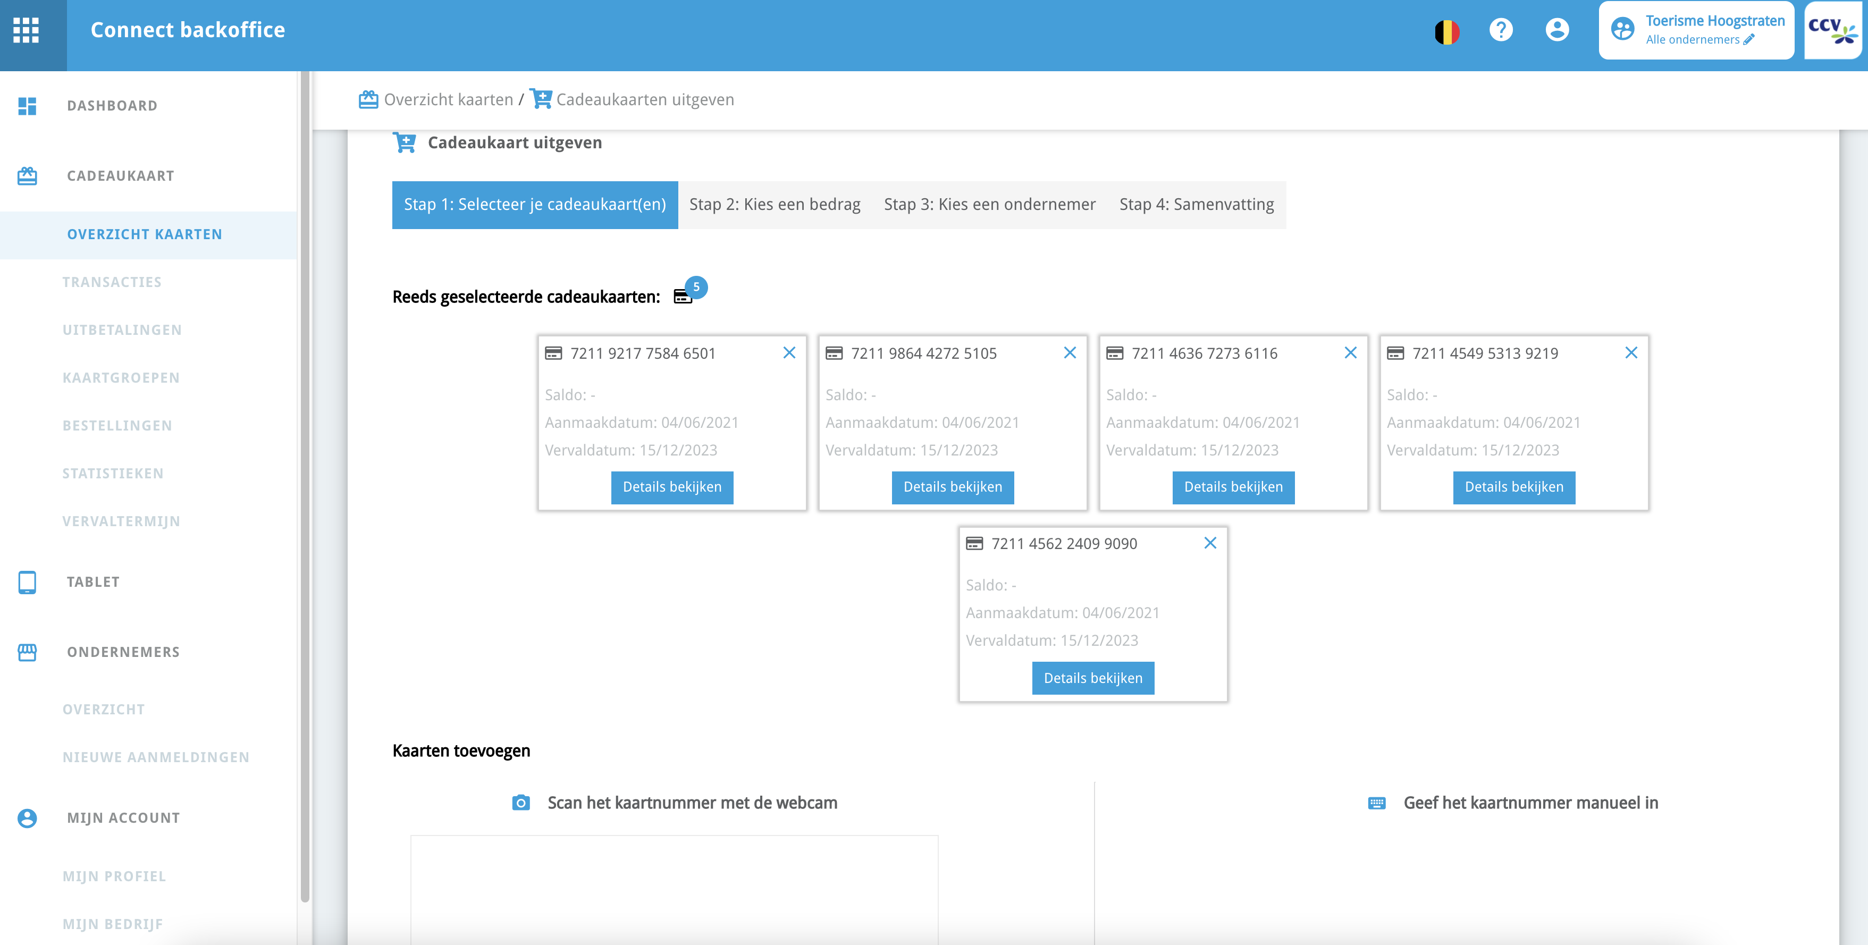Viewport: 1868px width, 945px height.
Task: Click the CCV logo
Action: point(1832,30)
